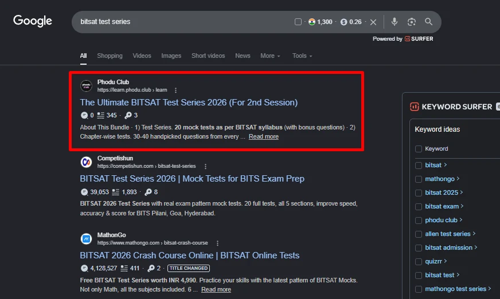The height and width of the screenshot is (299, 500).
Task: Switch to the Shopping tab
Action: point(110,56)
